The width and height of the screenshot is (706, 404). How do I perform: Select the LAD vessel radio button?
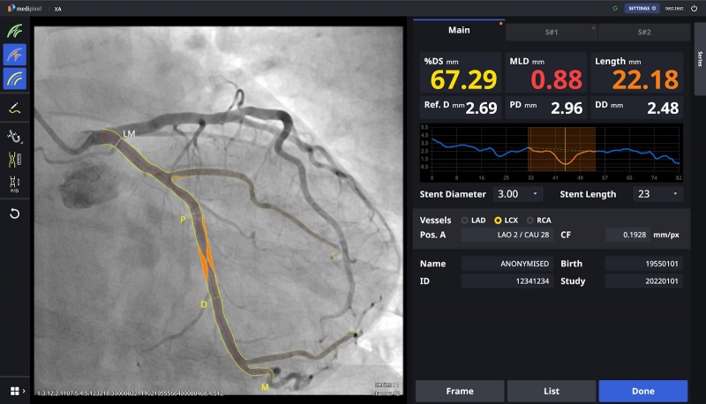[x=464, y=220]
